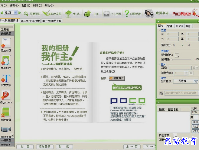
Task: Click the page number or link input field
Action: click(181, 93)
